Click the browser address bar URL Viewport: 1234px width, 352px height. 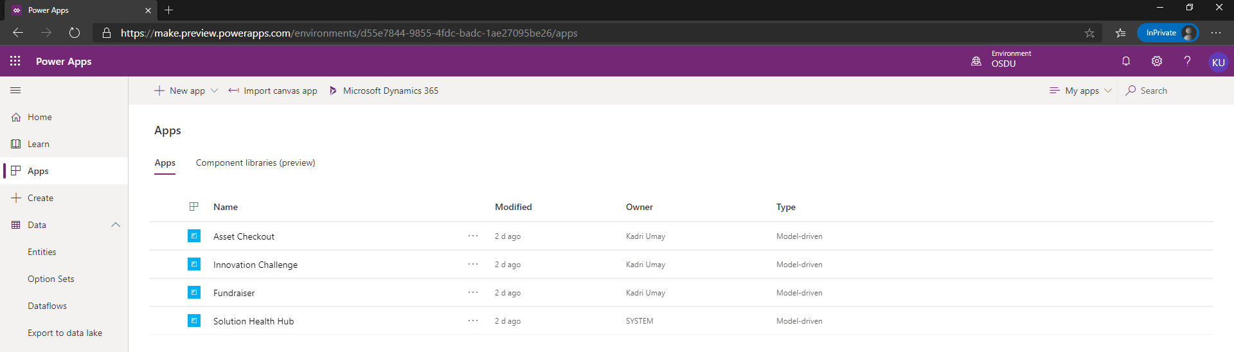tap(349, 33)
